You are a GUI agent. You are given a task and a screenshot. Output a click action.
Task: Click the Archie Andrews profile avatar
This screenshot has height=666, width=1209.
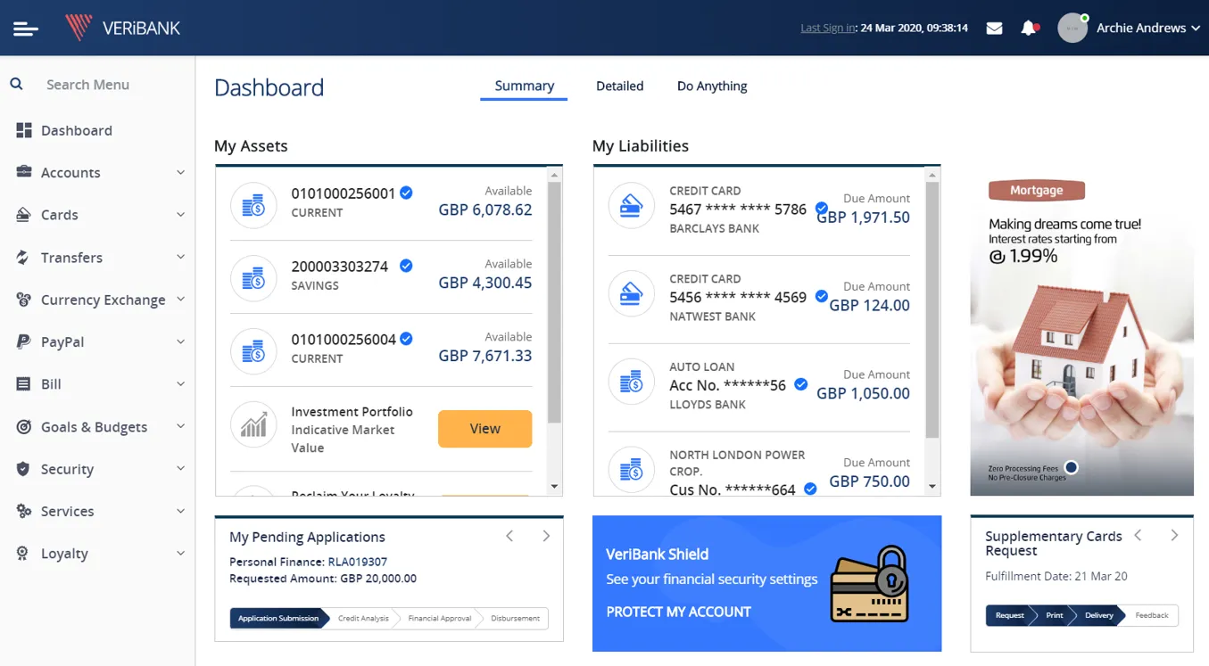point(1072,29)
